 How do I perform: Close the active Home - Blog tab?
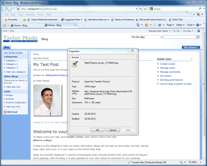[75, 25]
